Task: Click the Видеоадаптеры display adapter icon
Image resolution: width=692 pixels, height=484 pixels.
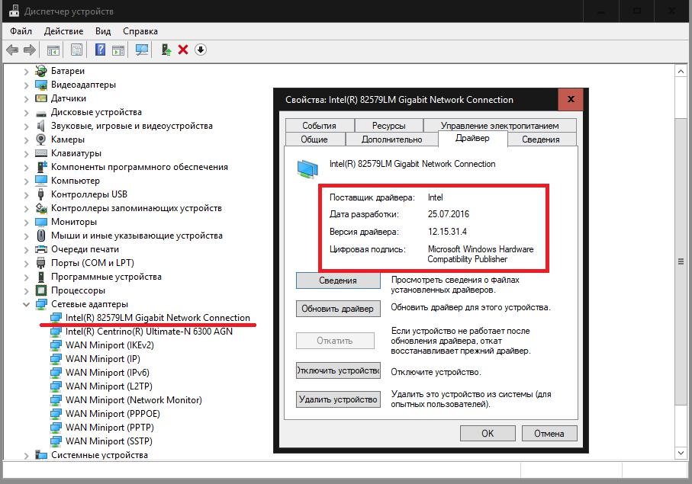Action: pyautogui.click(x=41, y=85)
